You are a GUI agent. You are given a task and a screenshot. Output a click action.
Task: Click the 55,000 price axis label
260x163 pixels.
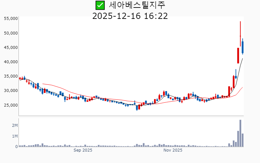coord(10,19)
